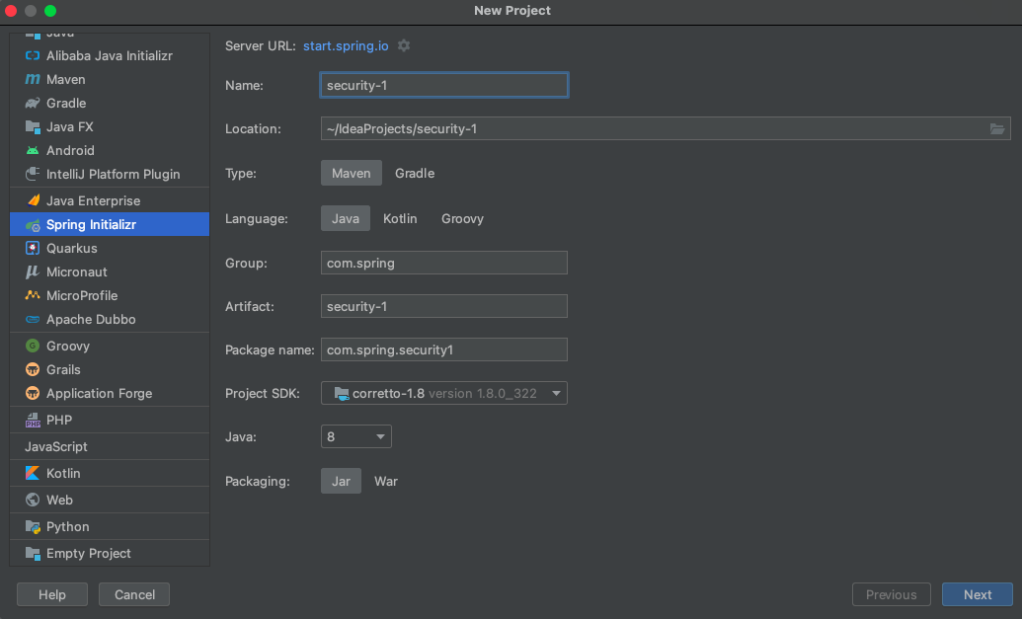Click the Quarkus icon
Viewport: 1022px width, 619px height.
[32, 248]
